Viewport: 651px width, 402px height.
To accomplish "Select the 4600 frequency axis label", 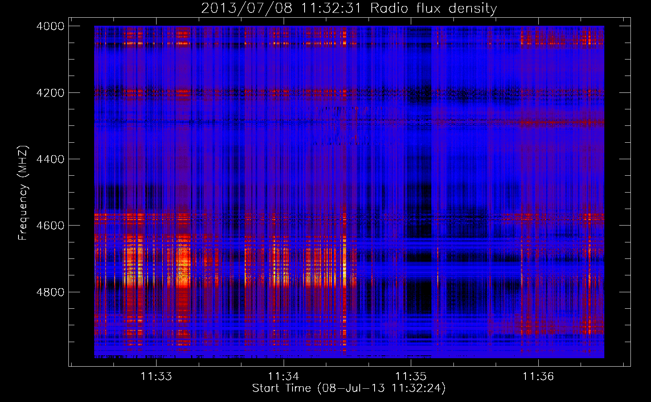I will (50, 226).
